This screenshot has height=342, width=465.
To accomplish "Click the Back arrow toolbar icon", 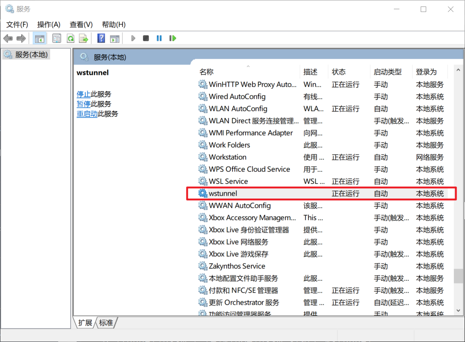I will [x=8, y=38].
